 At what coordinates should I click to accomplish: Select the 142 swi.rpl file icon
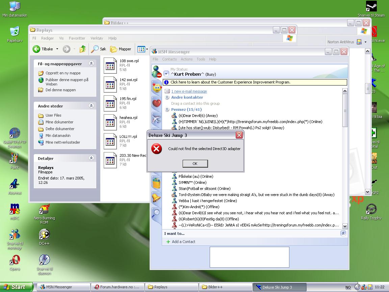(110, 84)
